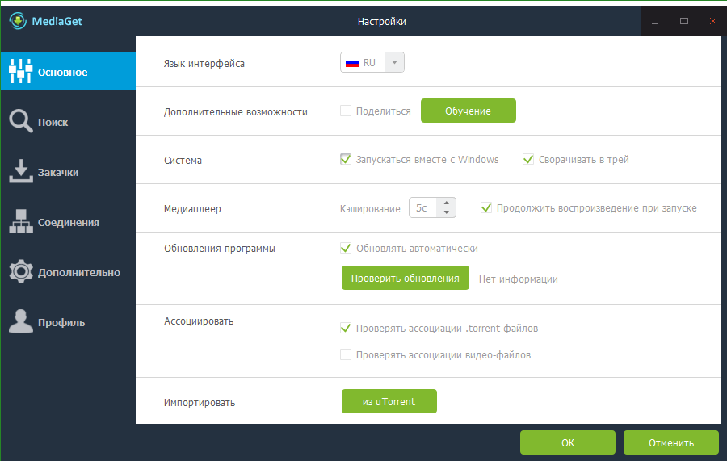Close the settings window

pyautogui.click(x=712, y=21)
